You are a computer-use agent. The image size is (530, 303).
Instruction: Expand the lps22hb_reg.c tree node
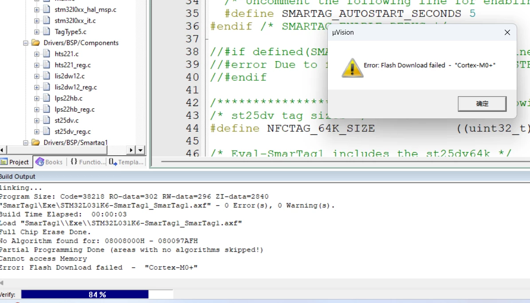coord(36,110)
